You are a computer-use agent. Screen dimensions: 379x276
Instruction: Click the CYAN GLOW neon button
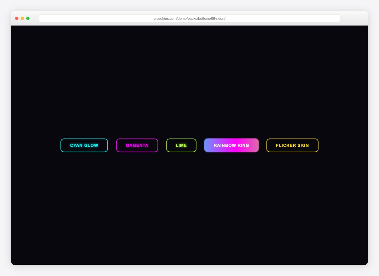pos(84,145)
